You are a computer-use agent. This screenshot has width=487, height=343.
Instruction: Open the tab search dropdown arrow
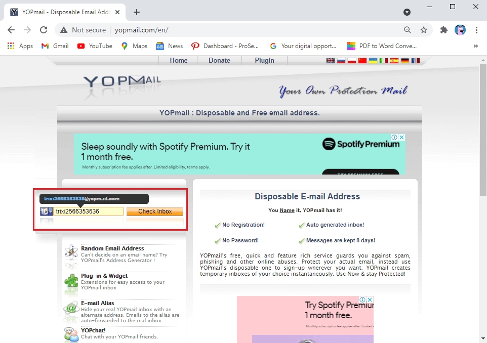pyautogui.click(x=407, y=12)
